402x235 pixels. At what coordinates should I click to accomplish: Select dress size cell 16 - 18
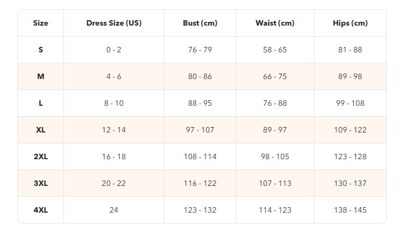click(x=114, y=156)
